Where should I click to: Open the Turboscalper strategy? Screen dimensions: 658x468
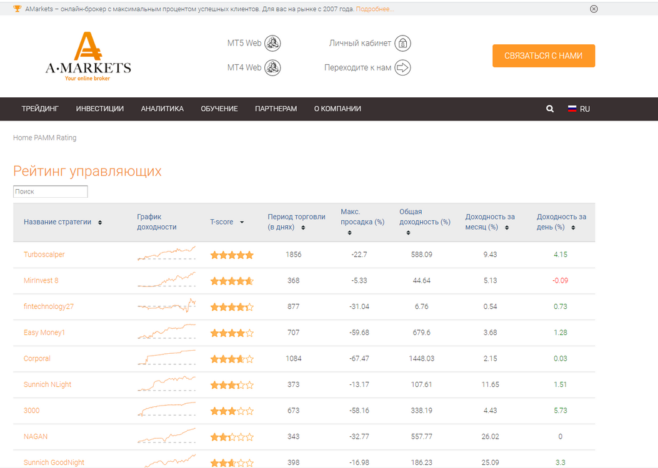coord(44,255)
